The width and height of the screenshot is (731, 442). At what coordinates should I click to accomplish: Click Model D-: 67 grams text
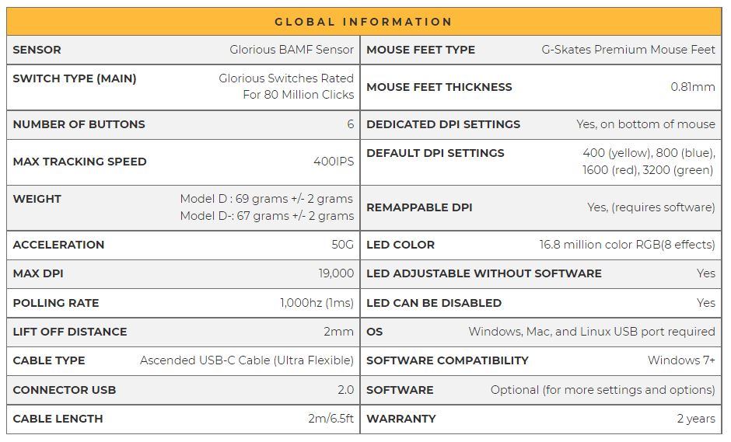point(268,216)
